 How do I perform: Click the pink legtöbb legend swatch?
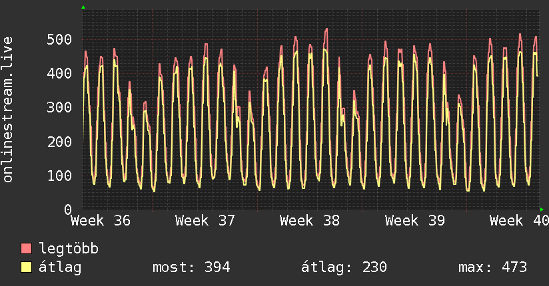[26, 248]
